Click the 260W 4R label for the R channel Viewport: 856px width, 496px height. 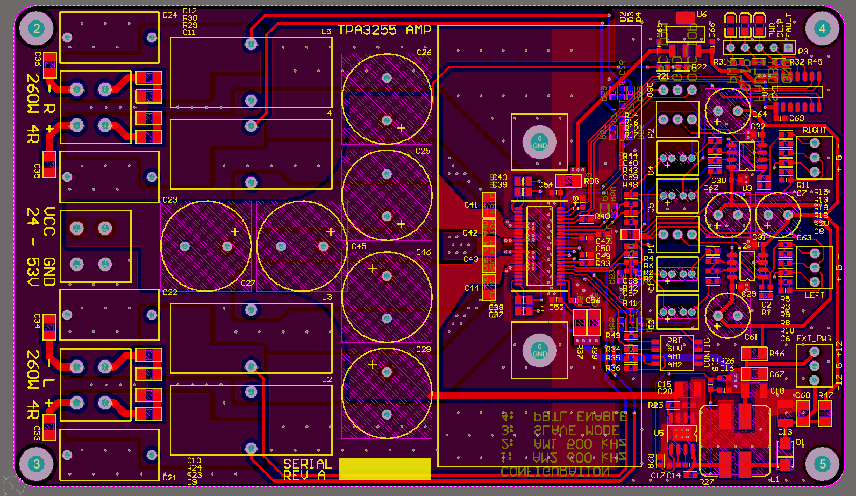tap(33, 109)
